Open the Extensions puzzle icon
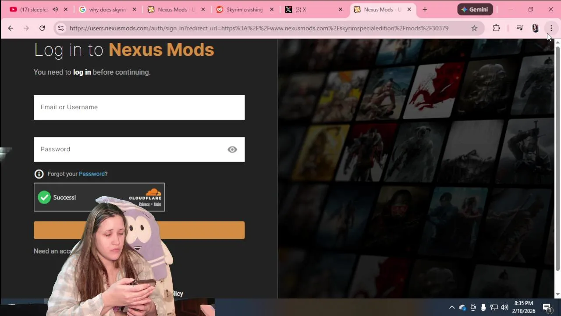The image size is (561, 316). click(x=496, y=28)
